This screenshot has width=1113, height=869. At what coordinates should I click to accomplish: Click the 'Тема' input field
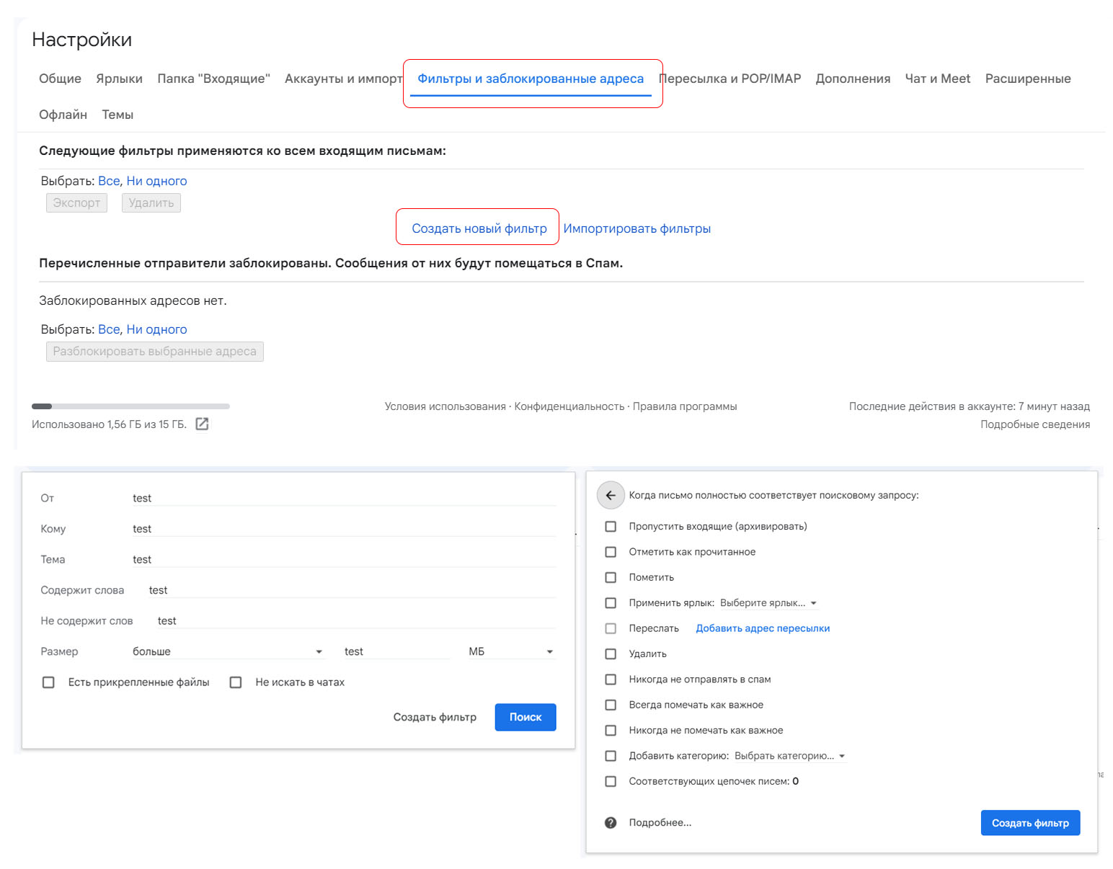pyautogui.click(x=344, y=559)
